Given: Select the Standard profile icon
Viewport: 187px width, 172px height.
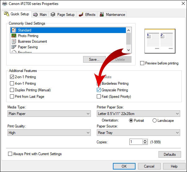Looking at the screenshot, I should [x=14, y=30].
